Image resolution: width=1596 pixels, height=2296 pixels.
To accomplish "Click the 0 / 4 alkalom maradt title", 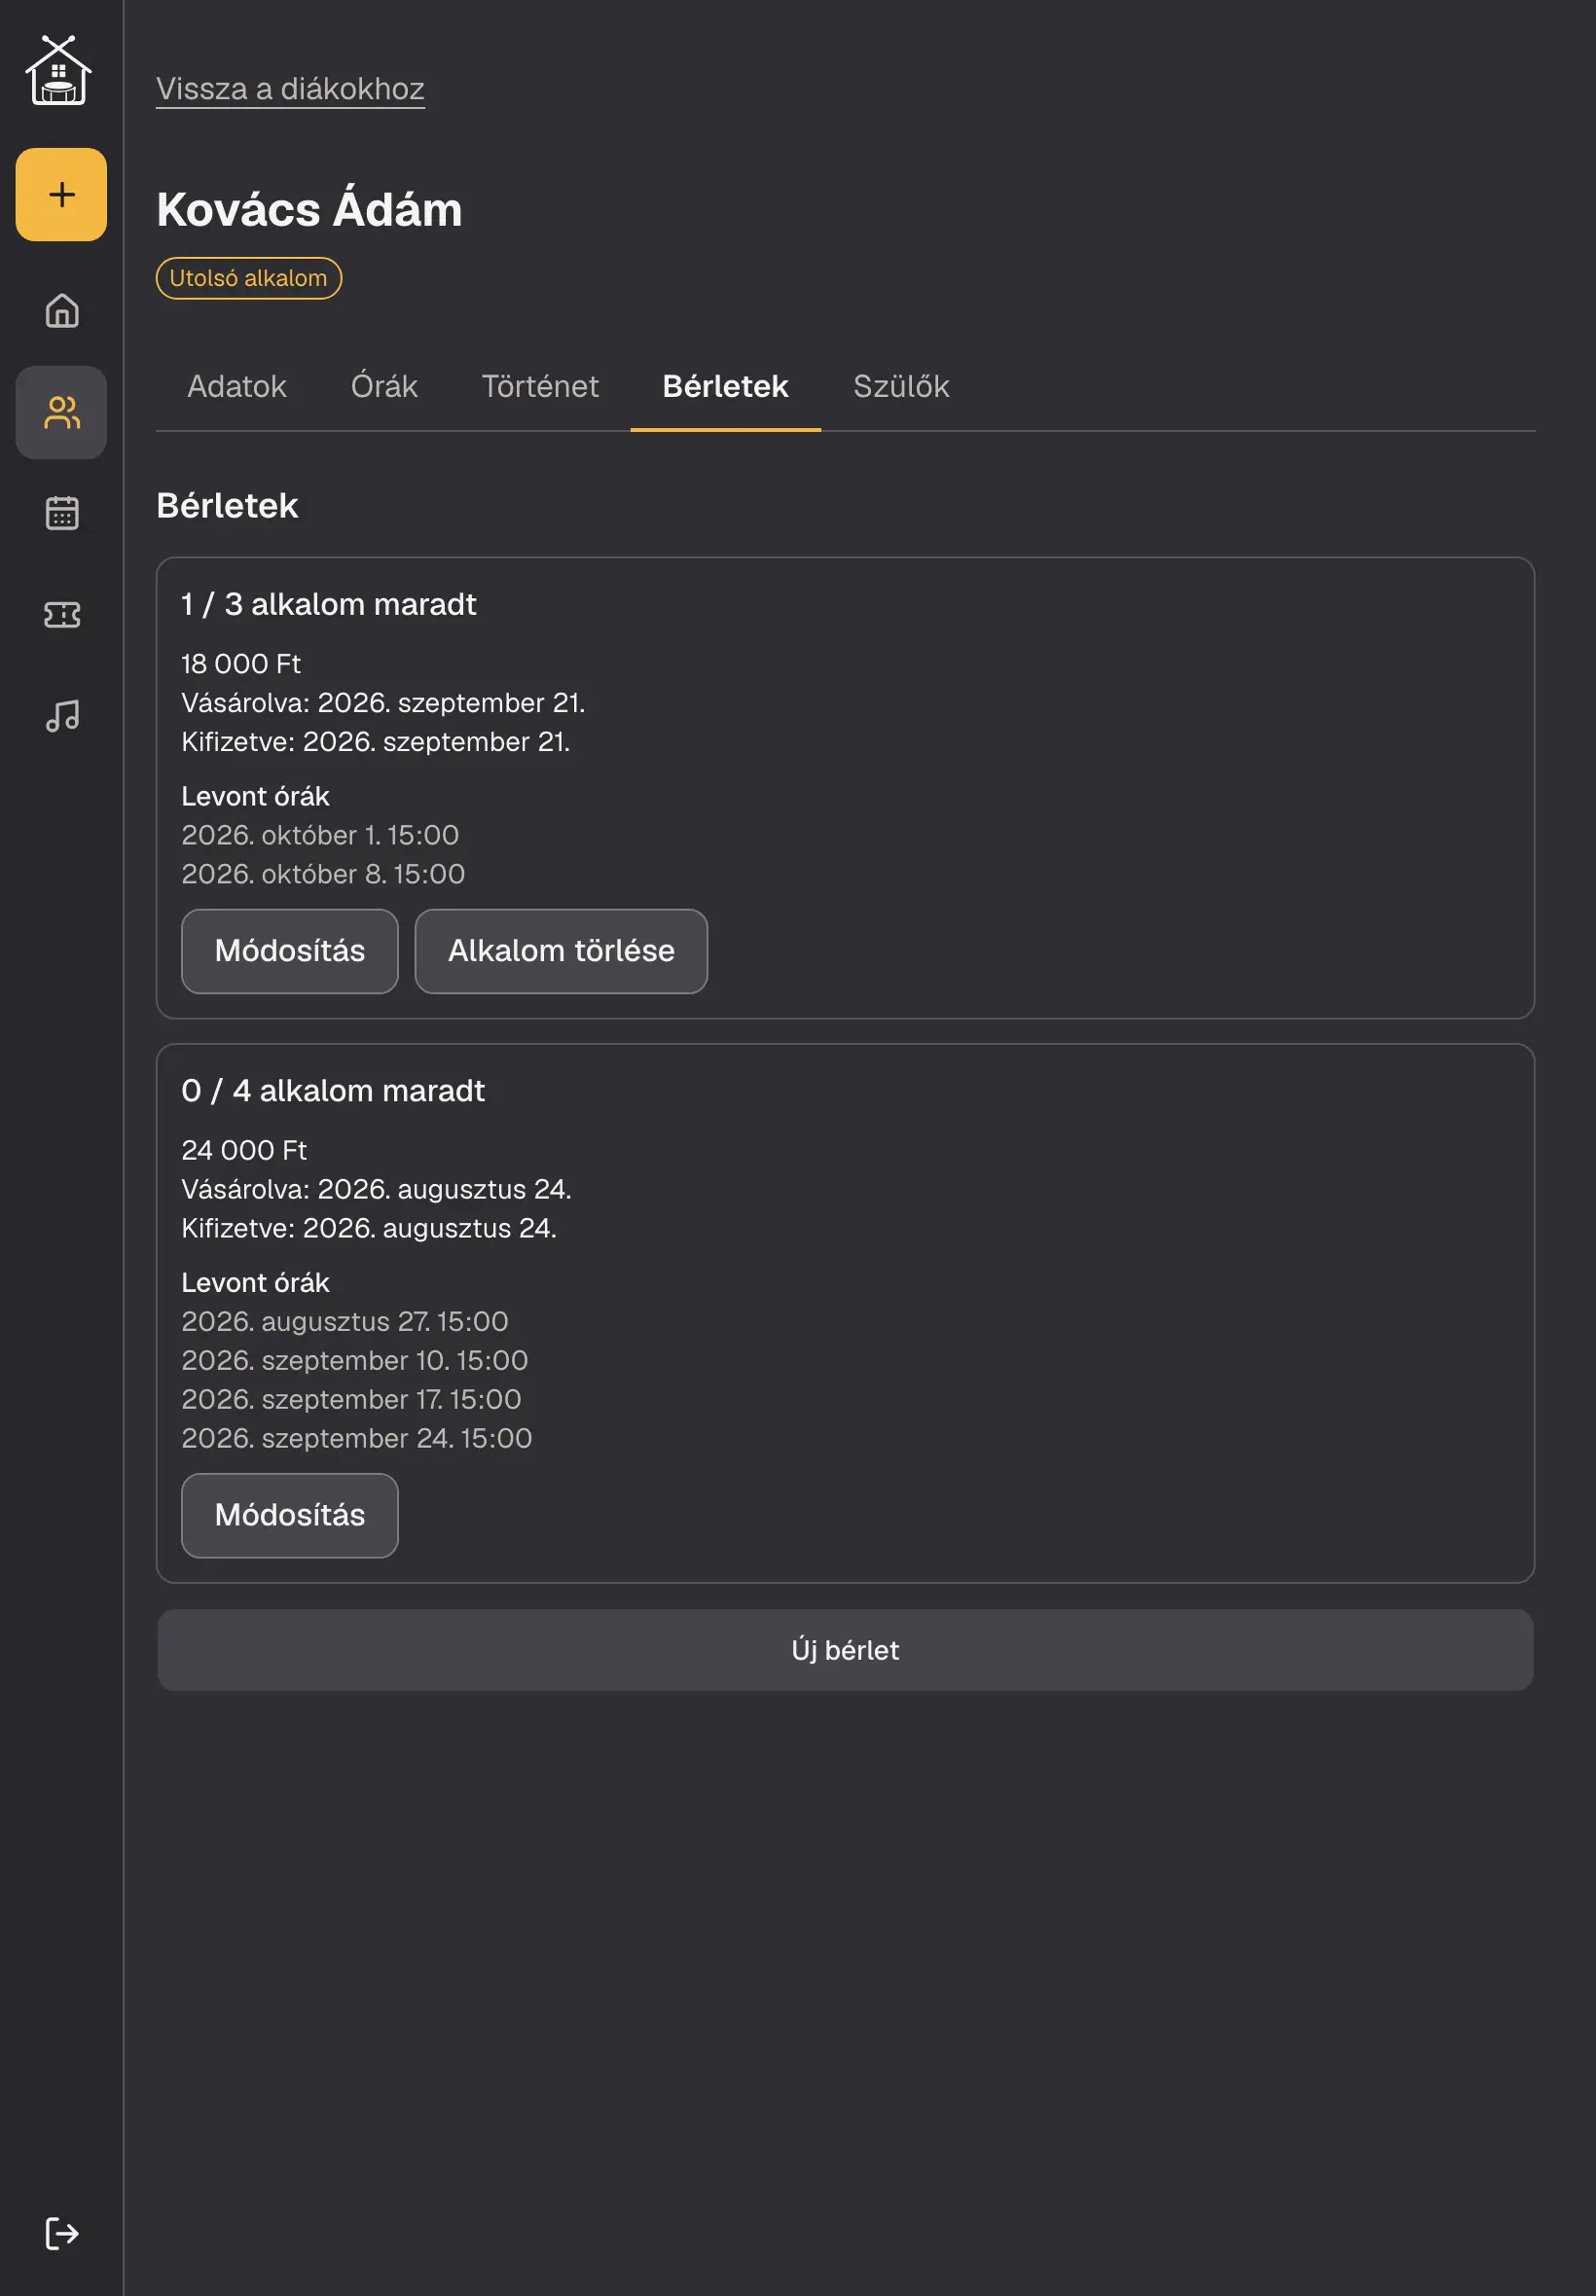I will (333, 1091).
